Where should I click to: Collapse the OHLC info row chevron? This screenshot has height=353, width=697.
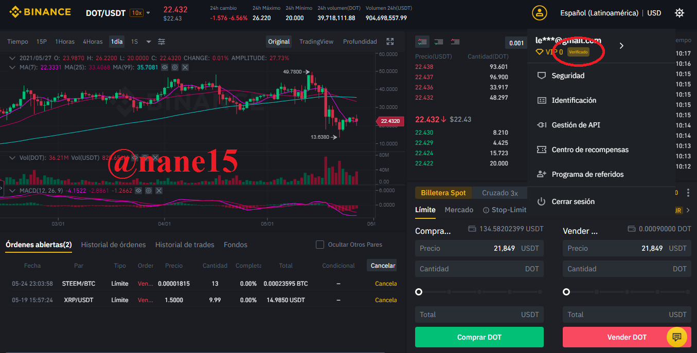pos(13,58)
